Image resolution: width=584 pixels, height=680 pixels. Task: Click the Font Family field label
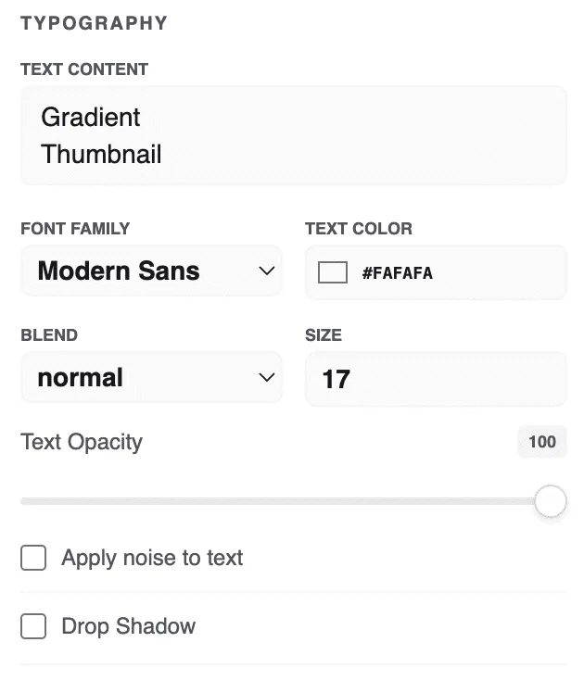point(75,229)
